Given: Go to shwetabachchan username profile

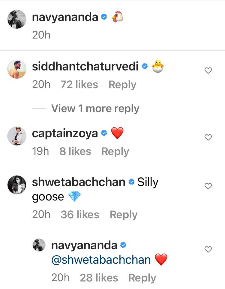Looking at the screenshot, I should point(78,182).
